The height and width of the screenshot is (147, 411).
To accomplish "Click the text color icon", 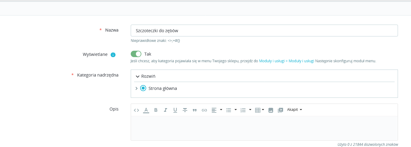I will tap(146, 110).
